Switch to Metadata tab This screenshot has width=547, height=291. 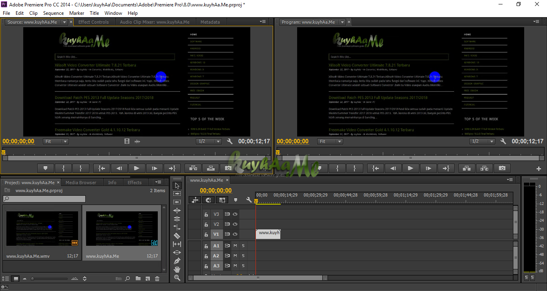tap(210, 22)
